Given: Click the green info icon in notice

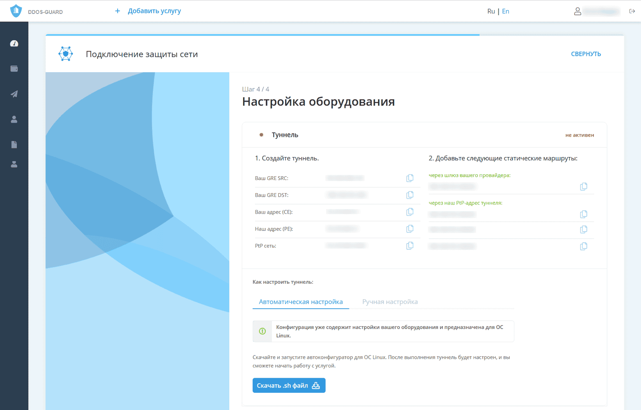Looking at the screenshot, I should pos(262,331).
